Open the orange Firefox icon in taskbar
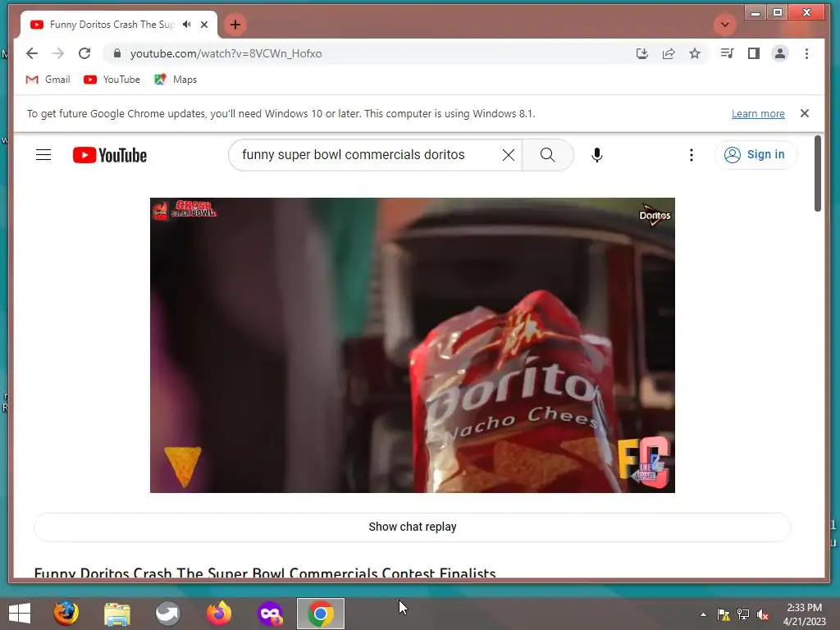 coord(218,614)
